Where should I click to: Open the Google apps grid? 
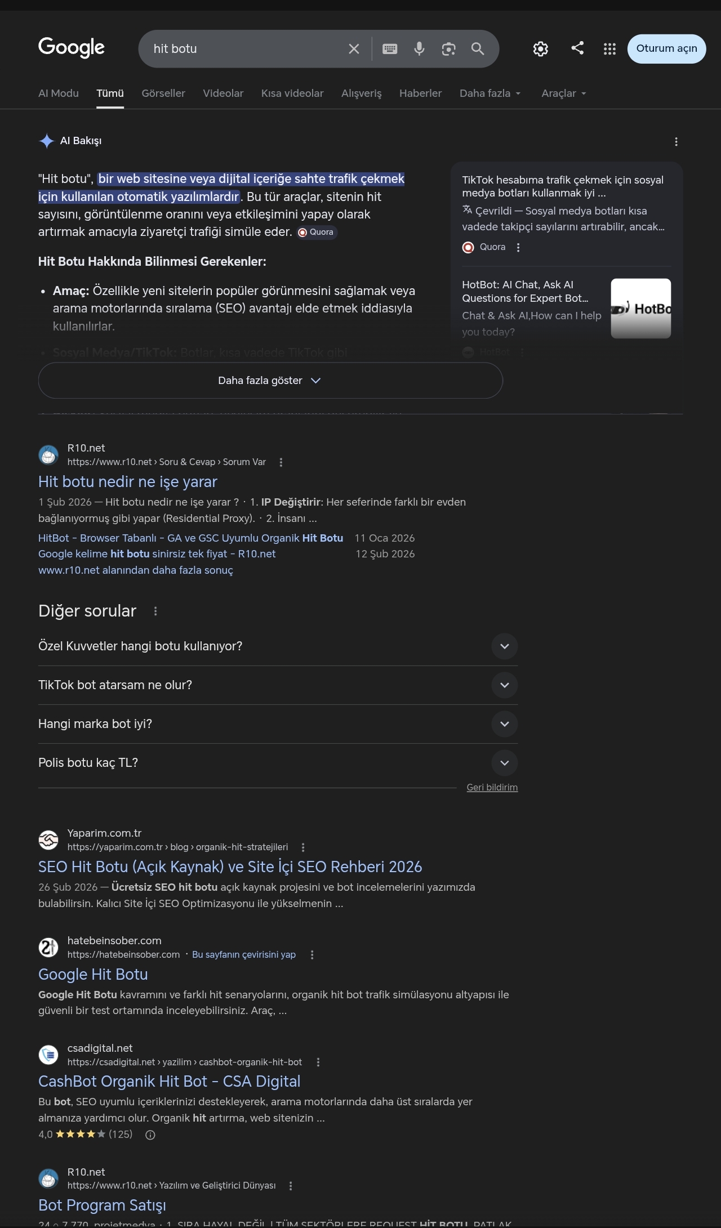[609, 49]
